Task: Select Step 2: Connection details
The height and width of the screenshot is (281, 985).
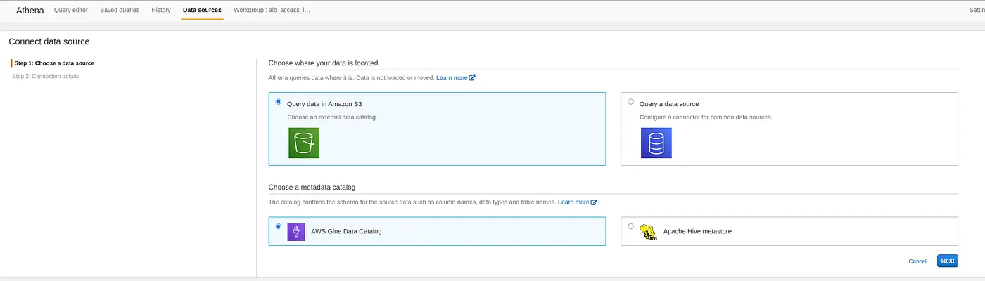Action: tap(46, 76)
